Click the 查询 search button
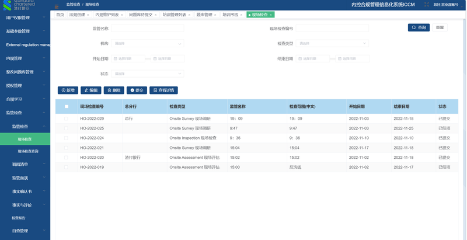This screenshot has height=240, width=467. [419, 27]
